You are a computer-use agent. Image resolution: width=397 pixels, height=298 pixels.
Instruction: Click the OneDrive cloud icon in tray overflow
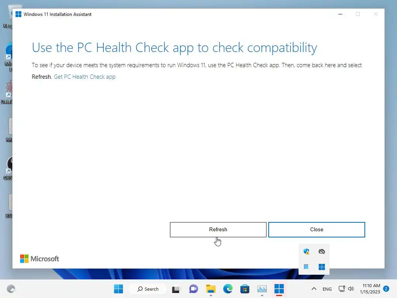[321, 251]
